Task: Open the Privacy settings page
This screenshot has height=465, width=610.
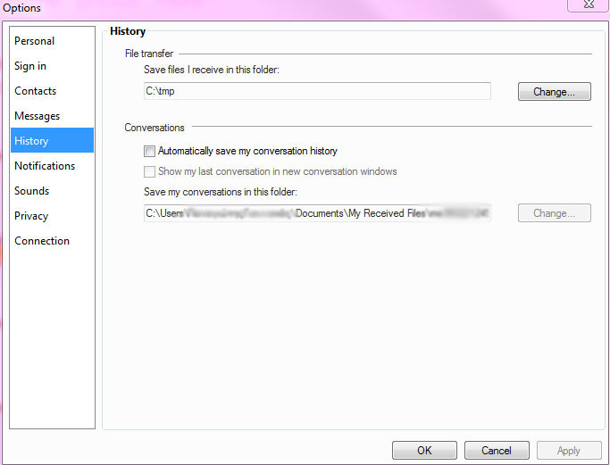Action: [x=31, y=216]
